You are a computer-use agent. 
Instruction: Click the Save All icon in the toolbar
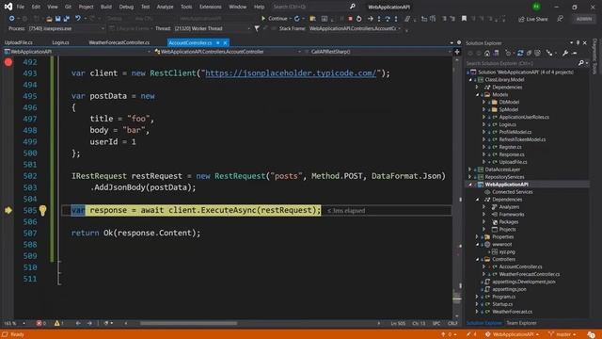tap(67, 19)
